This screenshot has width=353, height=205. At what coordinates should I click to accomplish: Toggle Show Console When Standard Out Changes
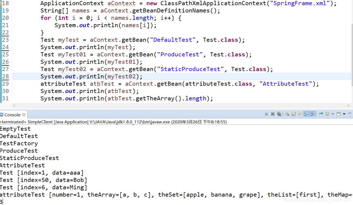306,114
